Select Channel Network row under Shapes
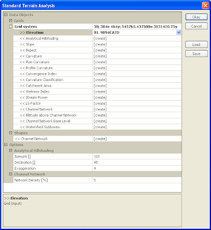 (x=97, y=139)
